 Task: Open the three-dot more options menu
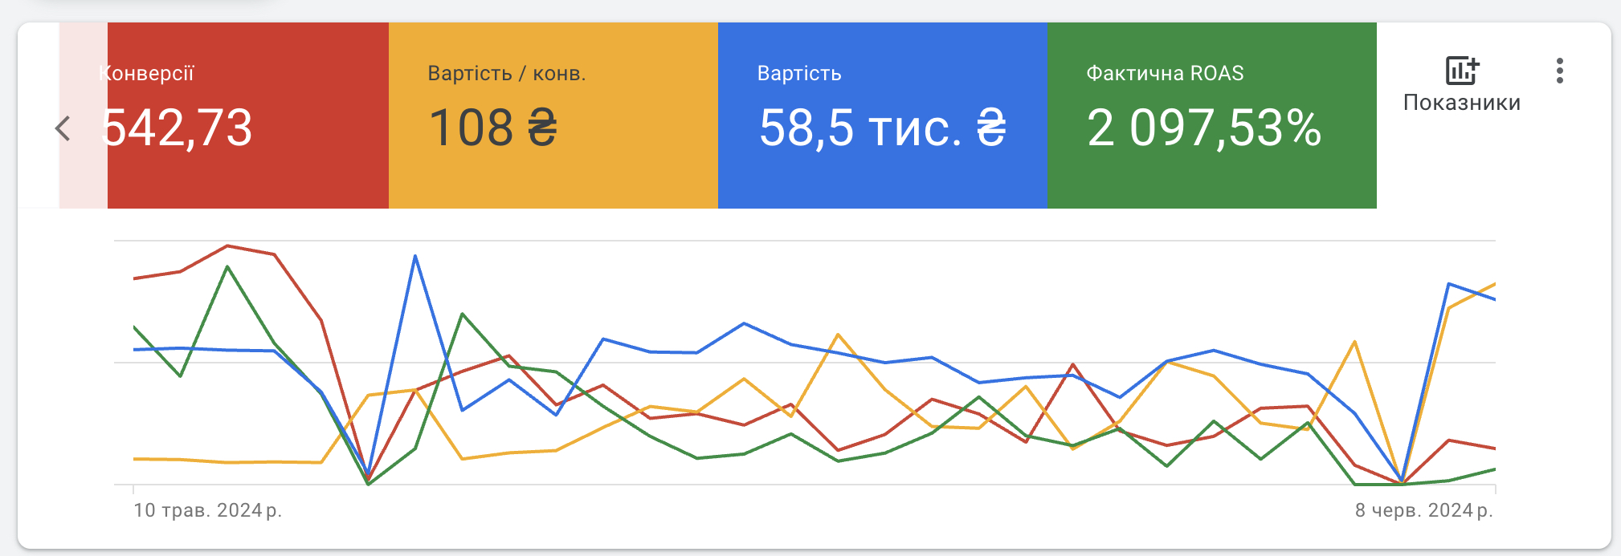1559,71
